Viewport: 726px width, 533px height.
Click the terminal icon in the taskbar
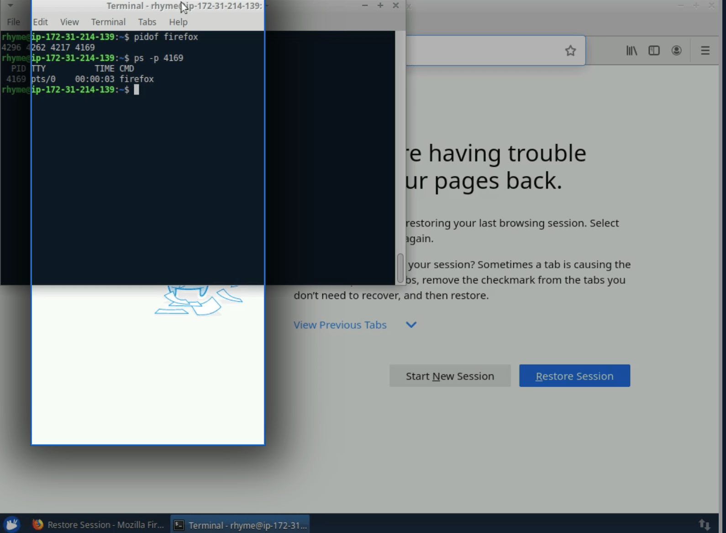pyautogui.click(x=179, y=525)
